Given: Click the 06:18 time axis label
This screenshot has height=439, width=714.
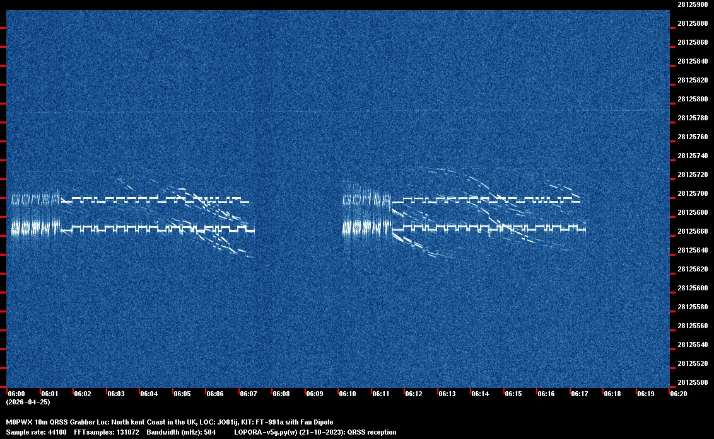Looking at the screenshot, I should click(x=612, y=394).
